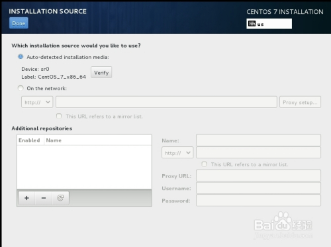
Task: Open the repository protocol http:// dropdown
Action: 177,153
